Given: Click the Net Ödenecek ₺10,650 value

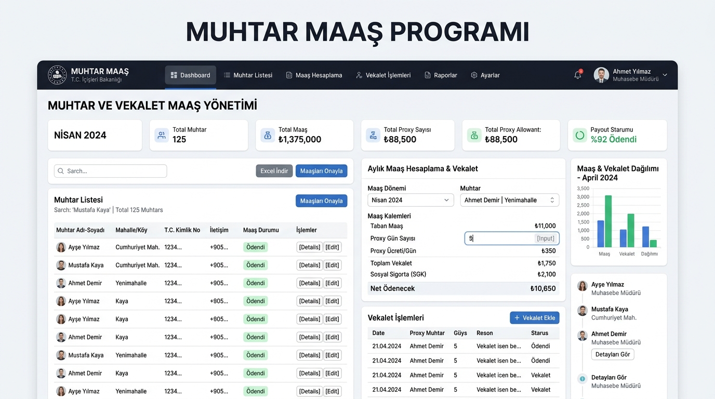Looking at the screenshot, I should tap(543, 288).
